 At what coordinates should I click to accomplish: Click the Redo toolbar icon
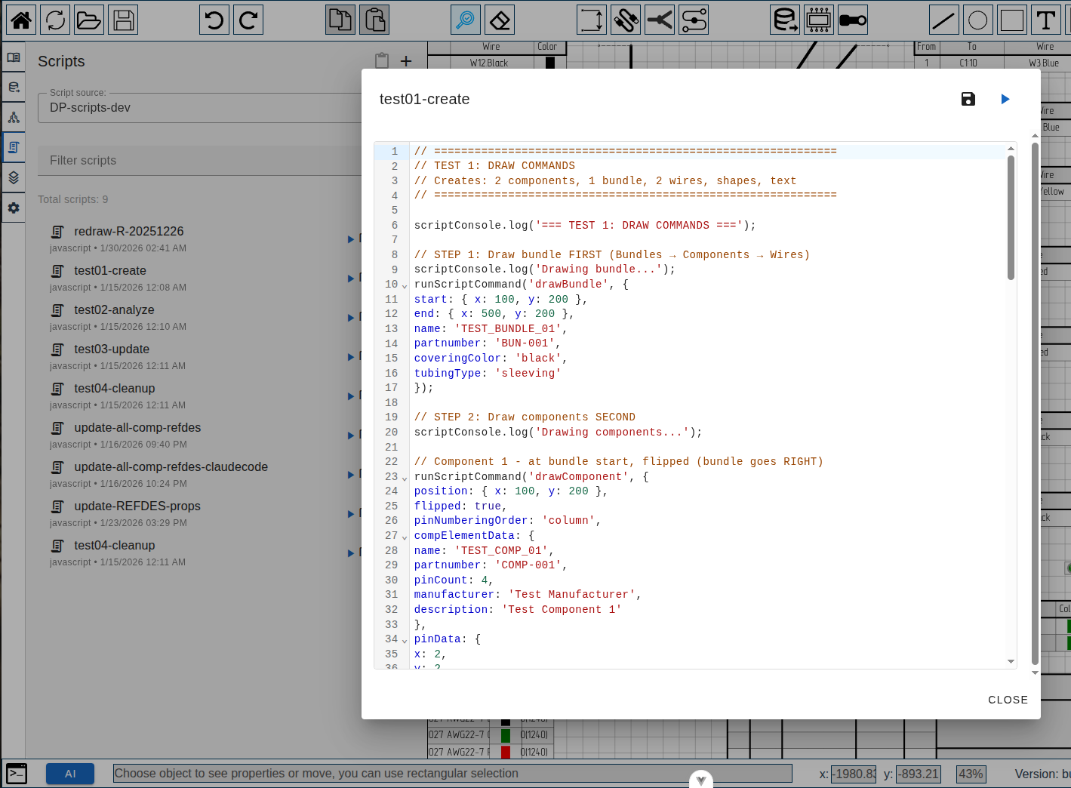click(x=248, y=20)
